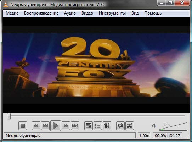Open the Медиа menu
Image resolution: width=192 pixels, height=142 pixels.
[x=12, y=13]
